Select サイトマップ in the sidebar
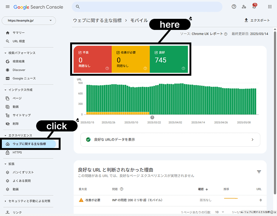The height and width of the screenshot is (216, 277). tap(21, 115)
